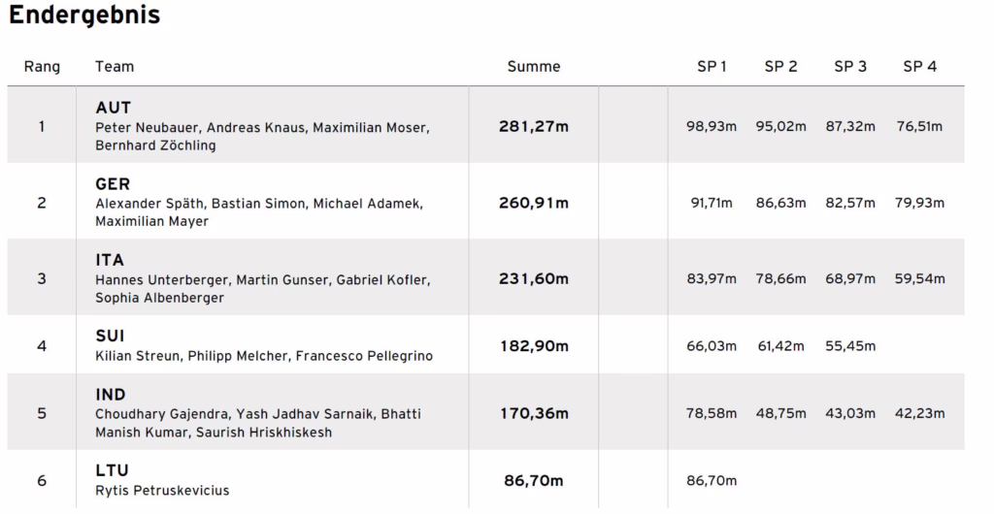Screen dimensions: 994x514
Task: Click the Summe column header
Action: (x=534, y=67)
